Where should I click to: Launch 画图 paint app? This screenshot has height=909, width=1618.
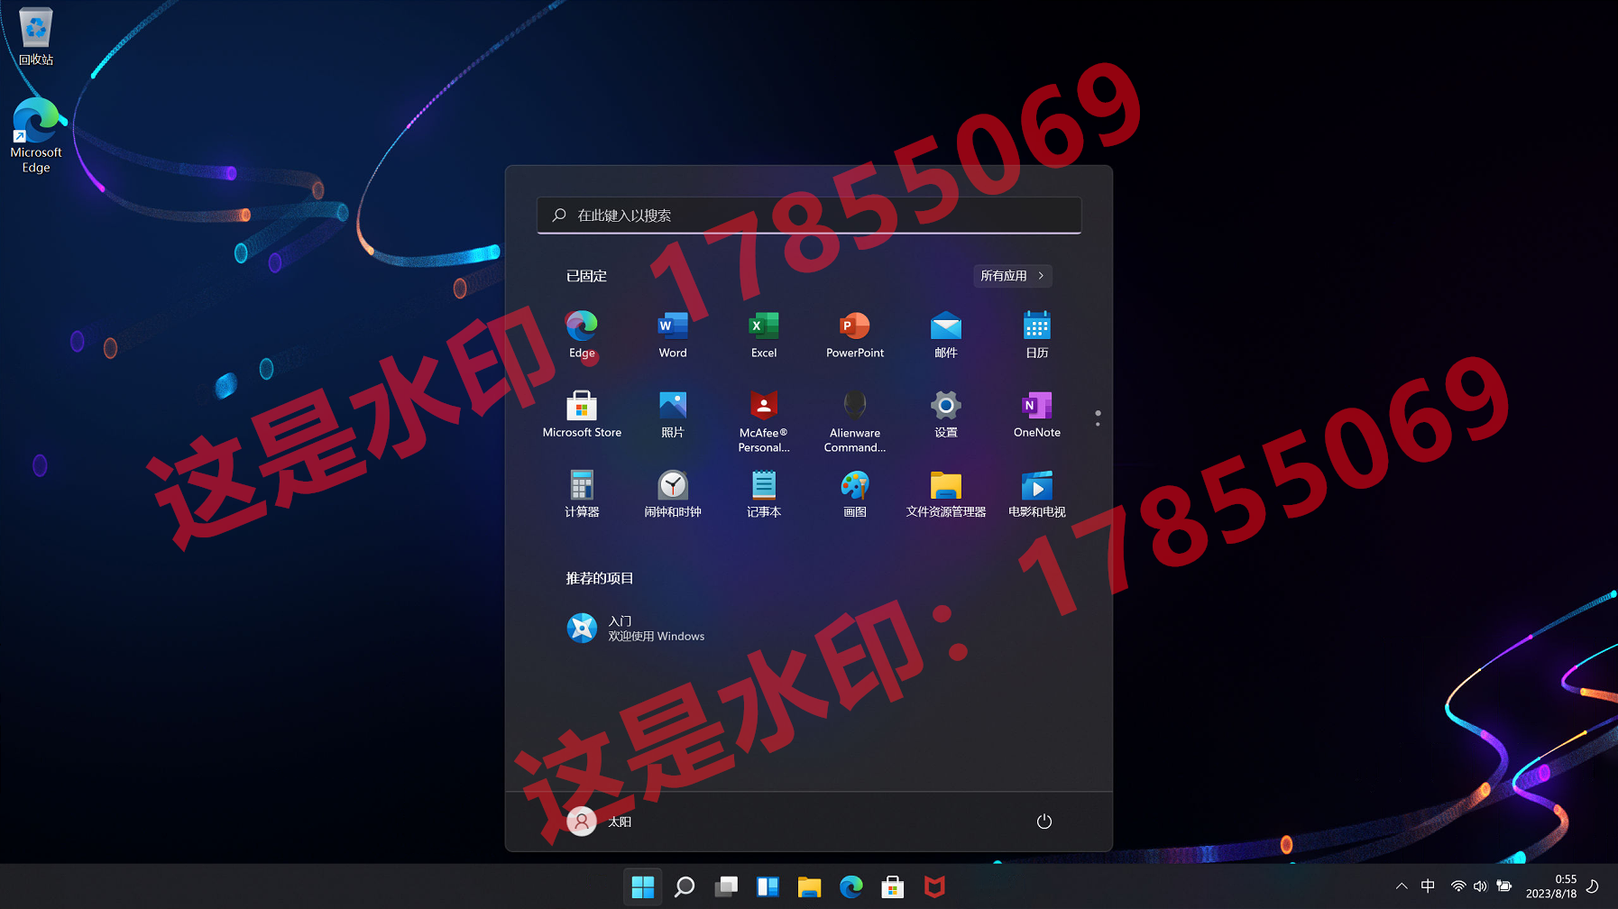(855, 494)
